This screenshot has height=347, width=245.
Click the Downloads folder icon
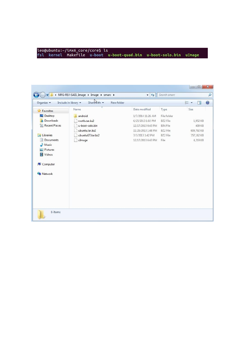click(x=42, y=121)
